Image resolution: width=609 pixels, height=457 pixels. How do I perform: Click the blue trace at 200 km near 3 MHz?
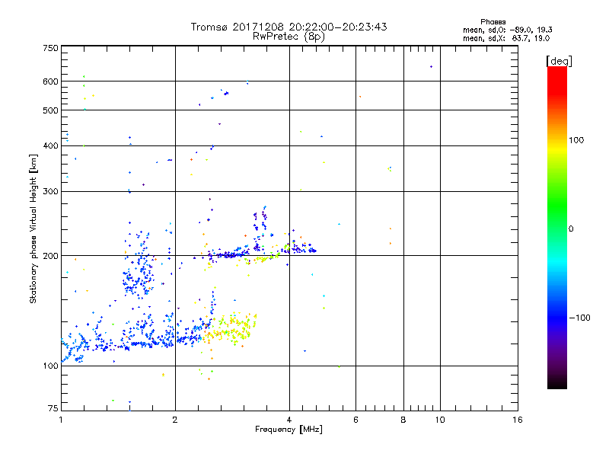click(x=231, y=255)
